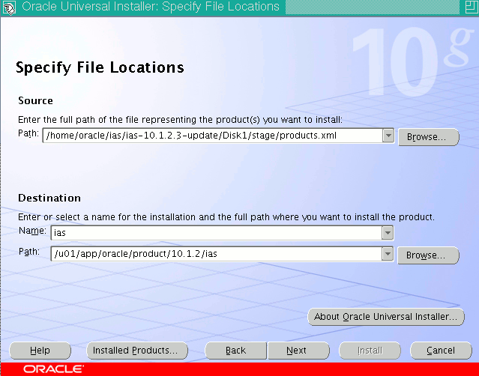Go Back to previous installer step

(x=235, y=351)
